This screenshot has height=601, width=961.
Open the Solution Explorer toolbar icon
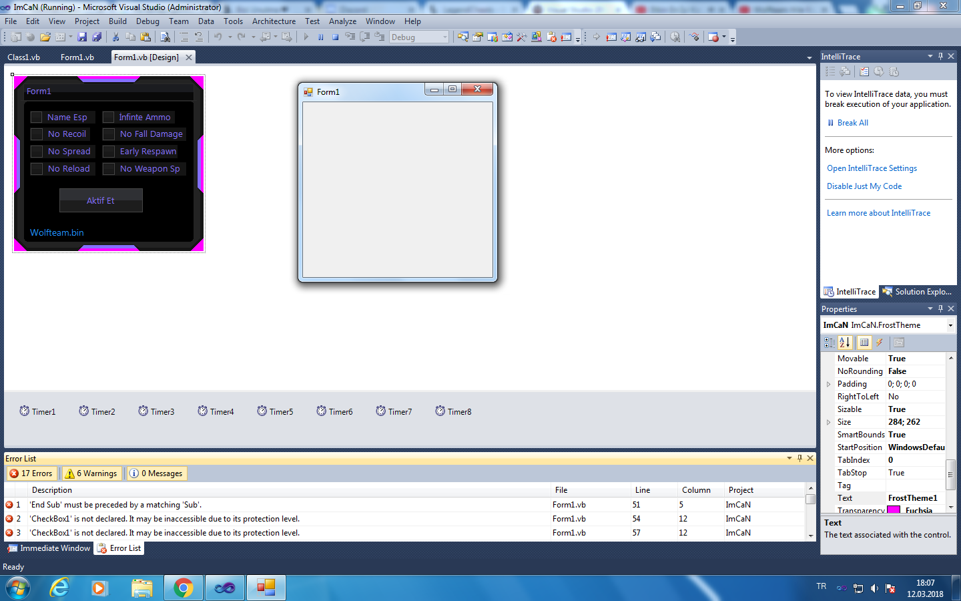coord(463,37)
